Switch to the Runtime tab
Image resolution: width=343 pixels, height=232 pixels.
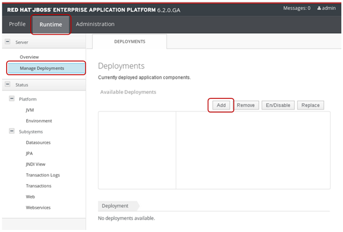pyautogui.click(x=51, y=24)
